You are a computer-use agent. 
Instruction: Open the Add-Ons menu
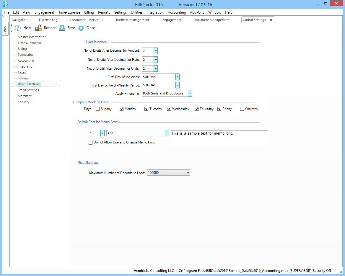[x=197, y=12]
